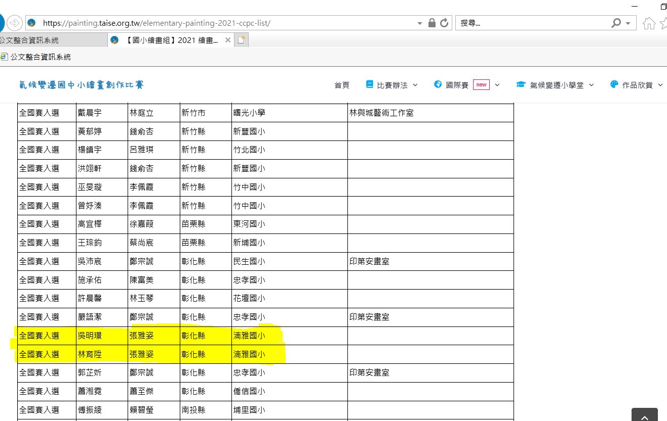Expand the 比賽辦法 menu
The image size is (667, 421).
(392, 85)
